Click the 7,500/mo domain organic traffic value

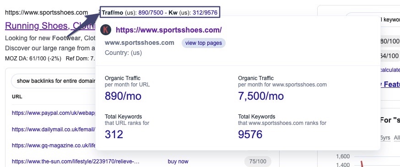coord(261,96)
